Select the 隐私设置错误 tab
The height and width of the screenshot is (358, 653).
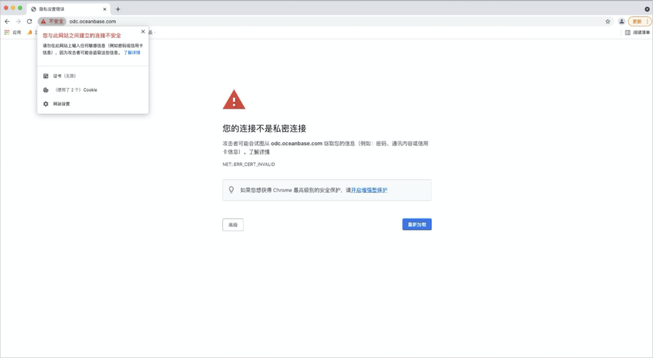tap(69, 9)
